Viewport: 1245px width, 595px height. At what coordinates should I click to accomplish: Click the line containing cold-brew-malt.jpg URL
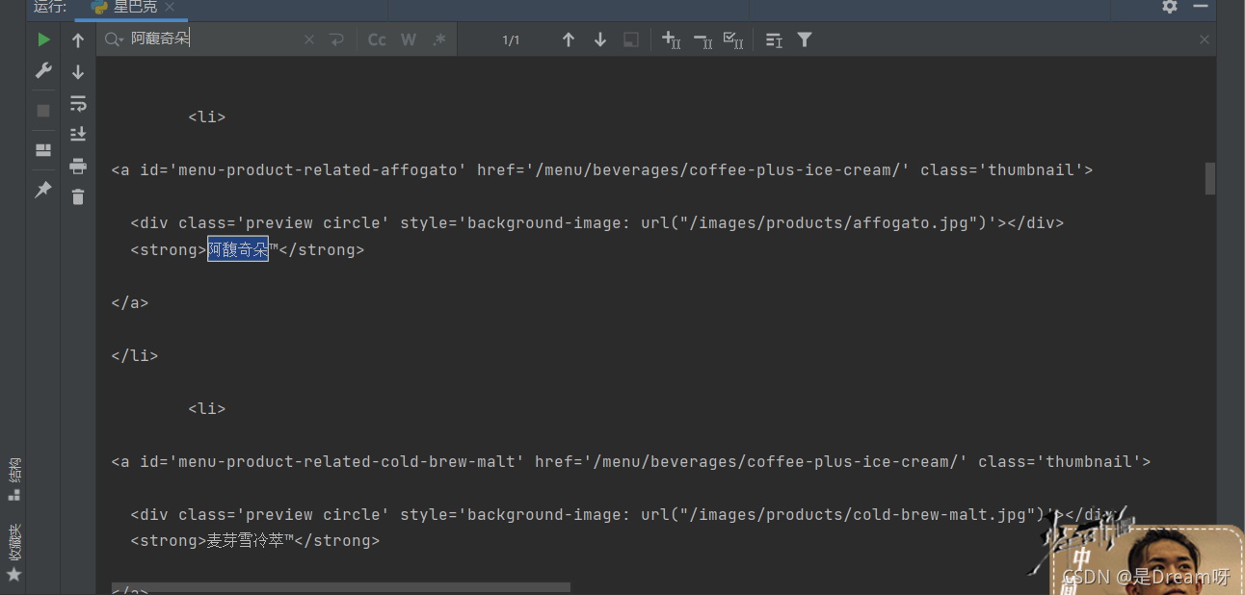[624, 515]
